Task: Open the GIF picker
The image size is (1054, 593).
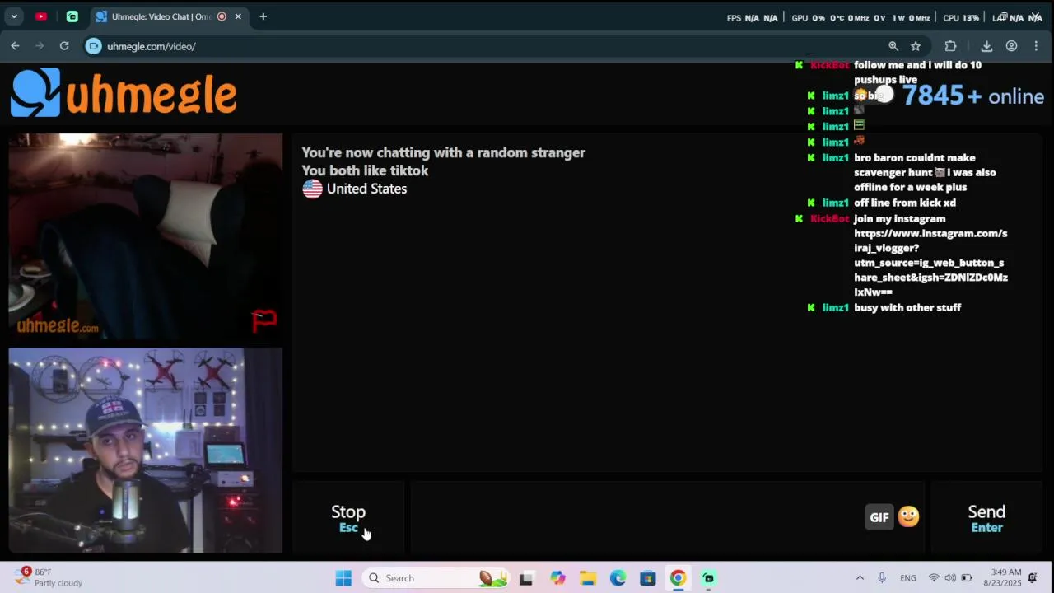Action: tap(879, 517)
